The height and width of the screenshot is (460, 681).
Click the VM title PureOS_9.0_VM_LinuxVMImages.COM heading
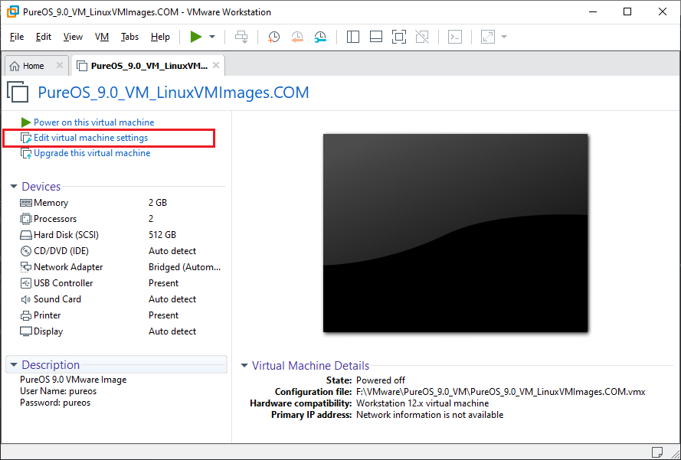[x=173, y=93]
